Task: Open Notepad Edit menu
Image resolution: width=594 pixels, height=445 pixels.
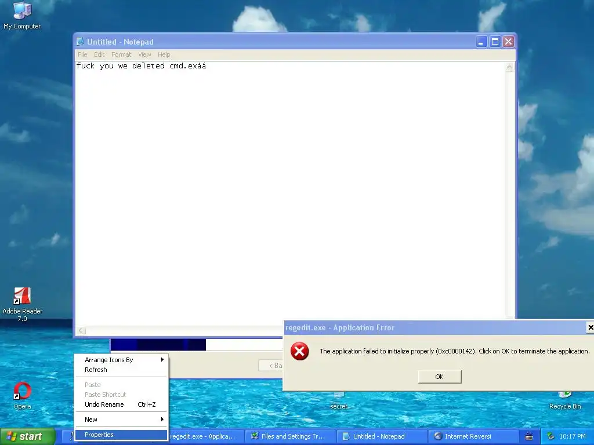Action: [x=99, y=54]
